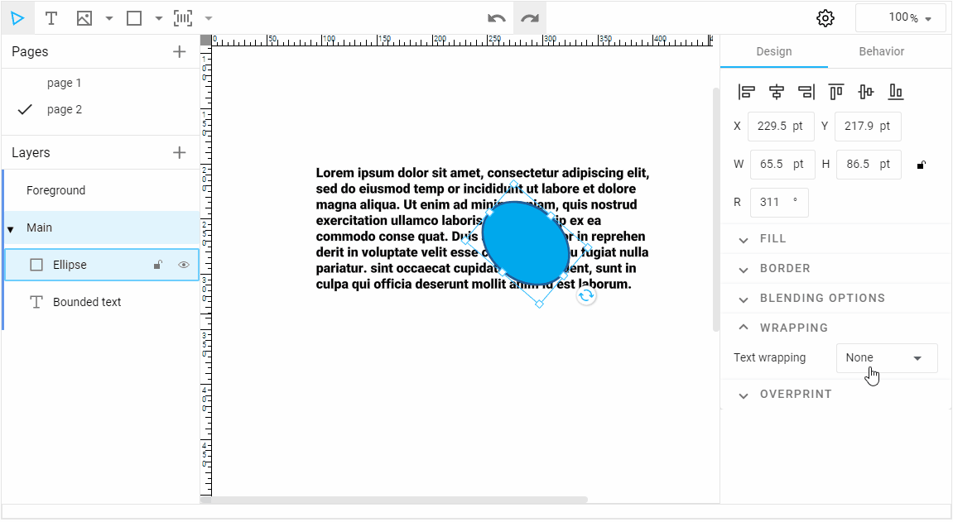Open the report settings gear

click(825, 17)
